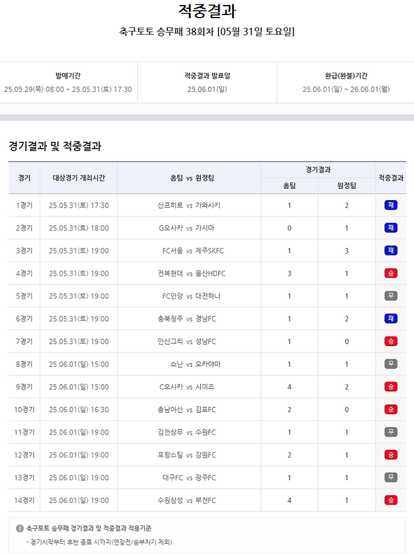Click the home score 4 for 수원삼성
Image resolution: width=414 pixels, height=555 pixels.
289,500
